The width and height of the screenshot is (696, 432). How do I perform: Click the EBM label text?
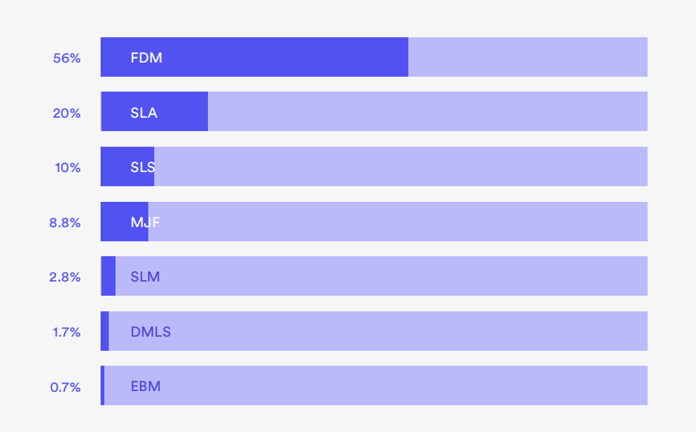pyautogui.click(x=145, y=386)
